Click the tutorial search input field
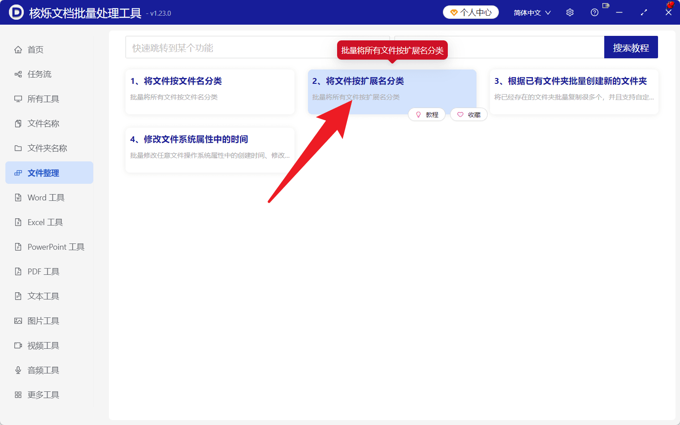Screen dimensions: 680x425 [x=499, y=47]
